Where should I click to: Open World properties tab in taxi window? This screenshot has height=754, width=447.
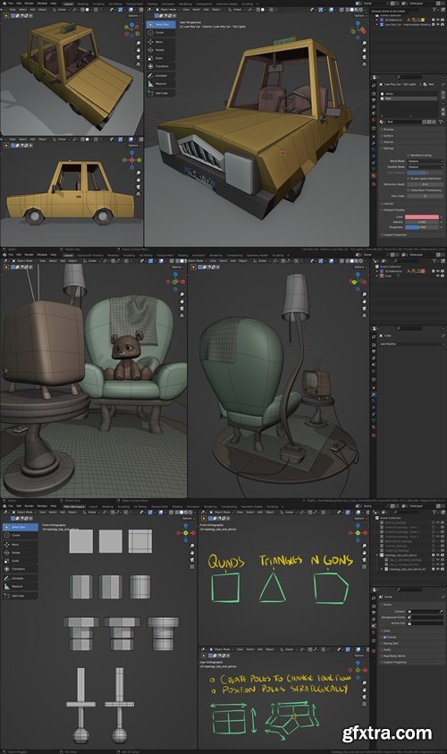(x=374, y=119)
